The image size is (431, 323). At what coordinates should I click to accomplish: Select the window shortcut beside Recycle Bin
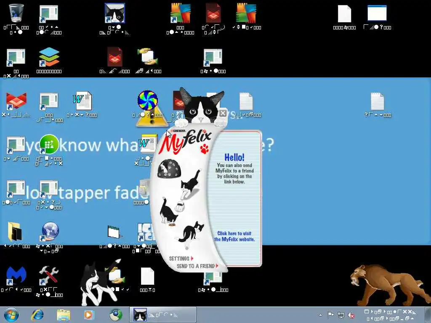49,14
